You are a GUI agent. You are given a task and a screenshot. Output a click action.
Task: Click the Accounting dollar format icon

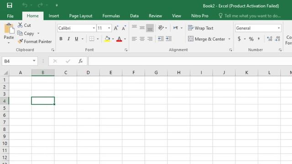click(x=239, y=39)
